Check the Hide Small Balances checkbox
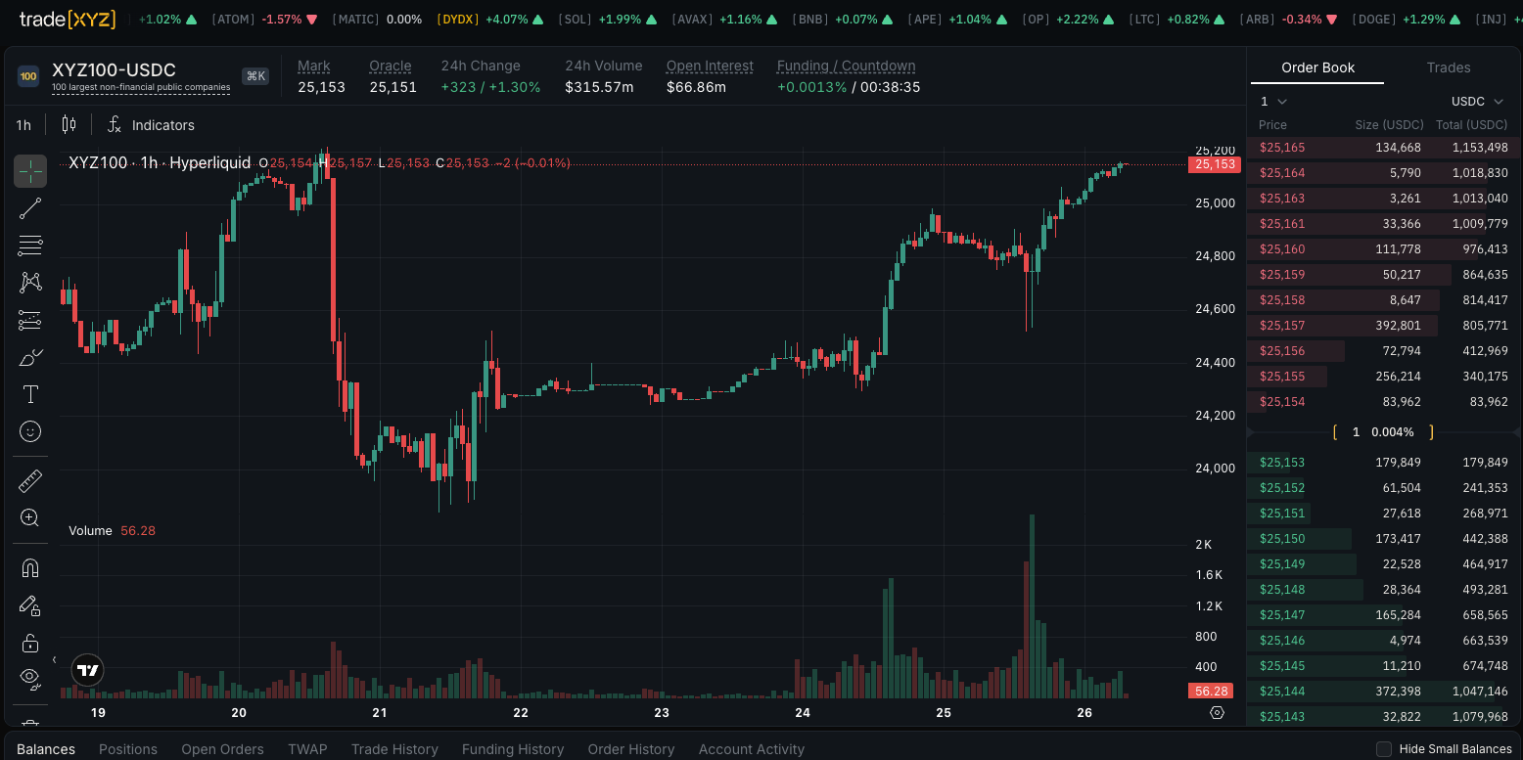The width and height of the screenshot is (1523, 760). click(x=1384, y=749)
